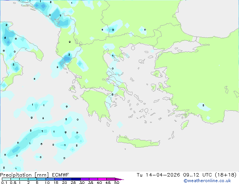
Task: Click the '09..12 UTC' time label
Action: point(198,175)
